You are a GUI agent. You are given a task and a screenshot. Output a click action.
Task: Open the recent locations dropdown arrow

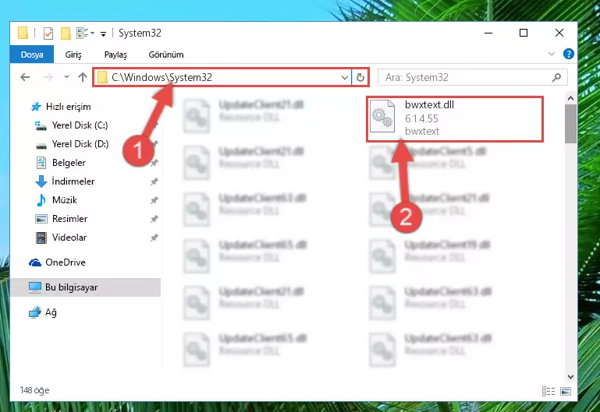pos(66,77)
